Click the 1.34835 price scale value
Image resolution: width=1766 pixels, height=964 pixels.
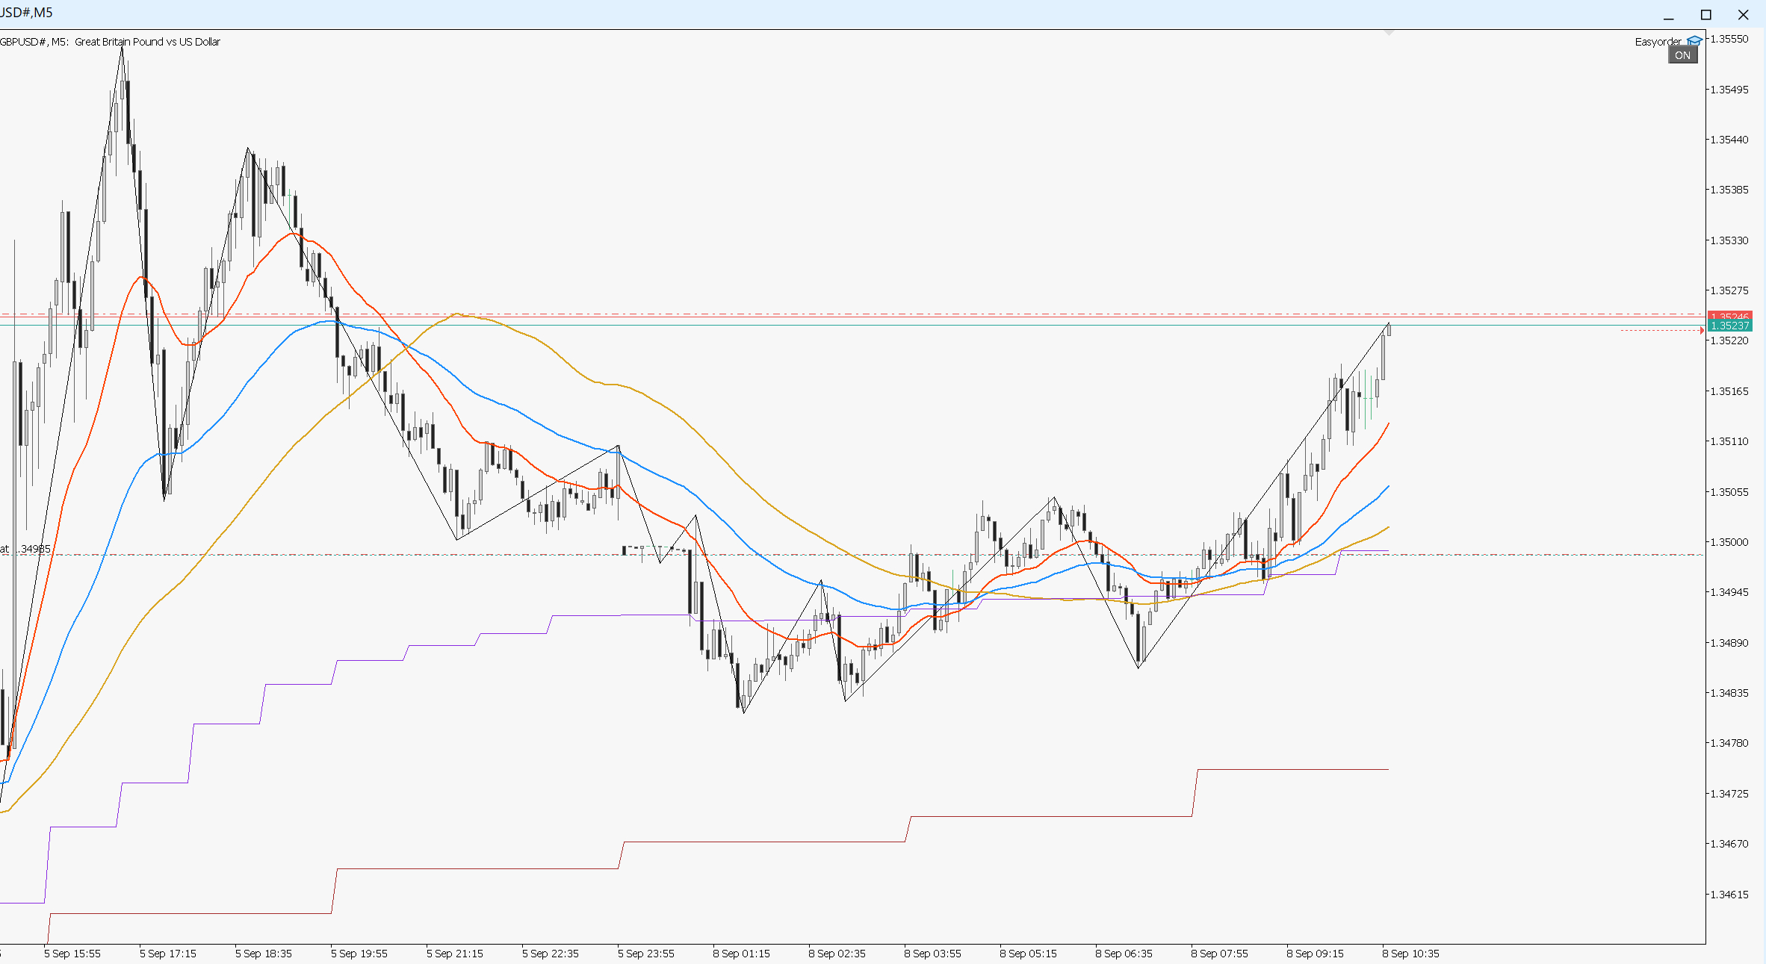click(1729, 693)
